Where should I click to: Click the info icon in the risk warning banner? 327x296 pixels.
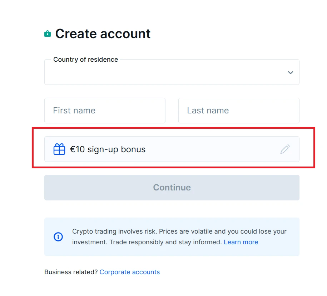pos(58,236)
